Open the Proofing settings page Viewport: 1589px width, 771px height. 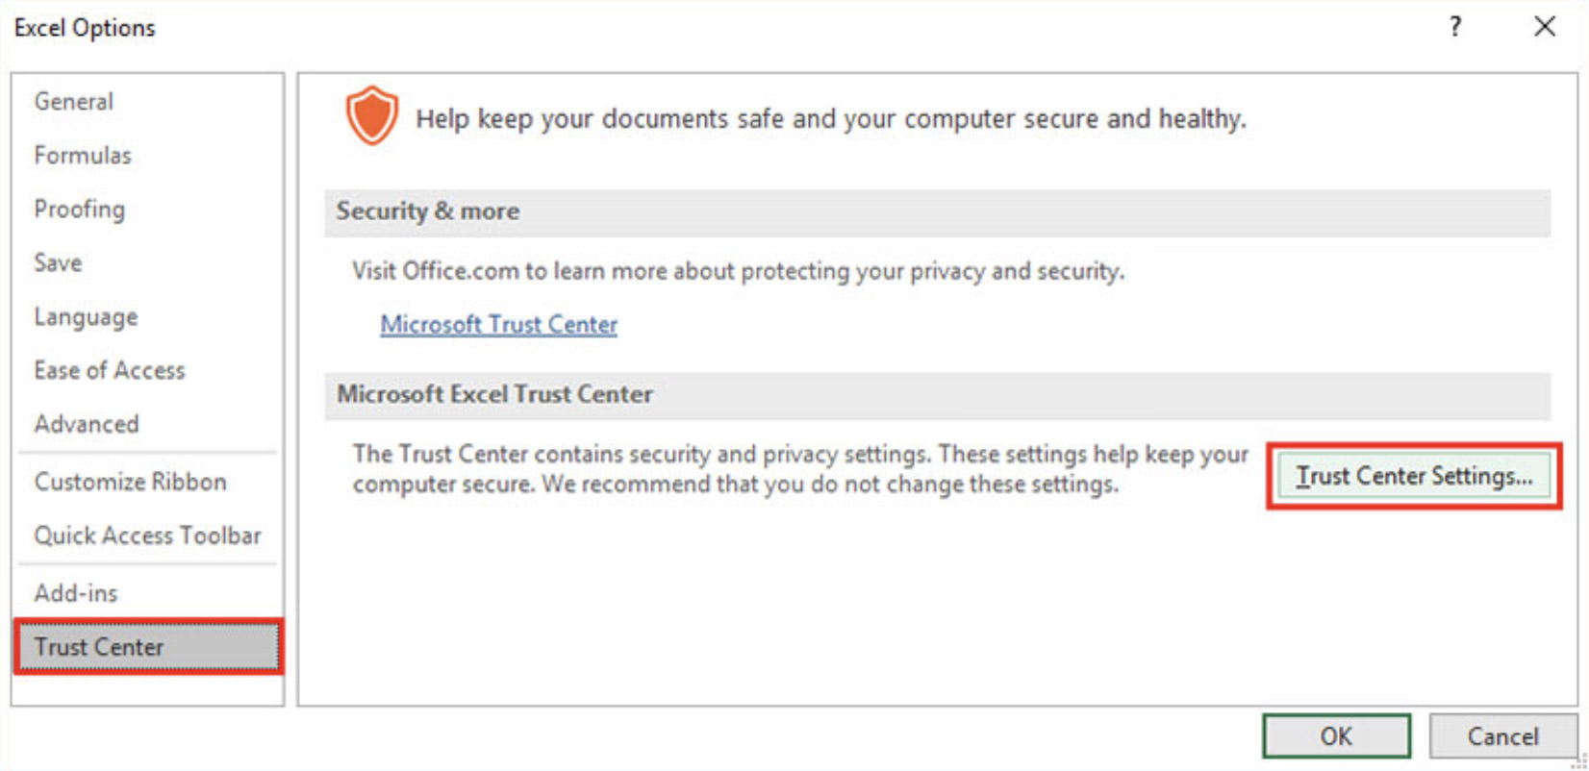tap(78, 209)
